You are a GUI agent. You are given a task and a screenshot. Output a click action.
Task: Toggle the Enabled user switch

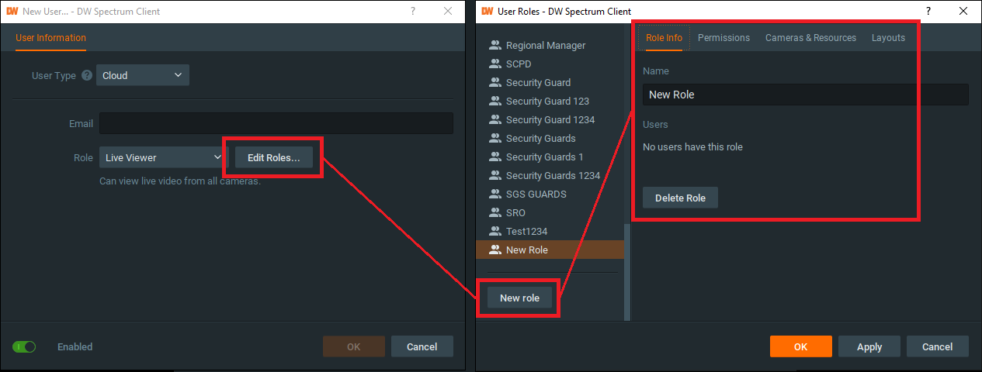click(x=24, y=347)
